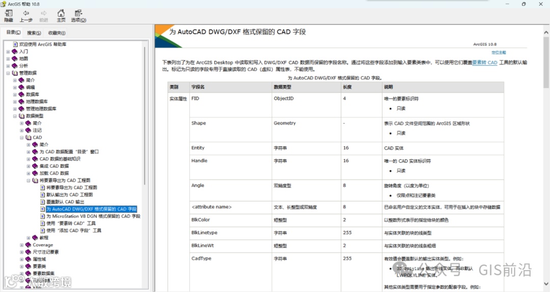Expand the 注记 tree node
Screen dimensions: 550x292
click(x=22, y=130)
